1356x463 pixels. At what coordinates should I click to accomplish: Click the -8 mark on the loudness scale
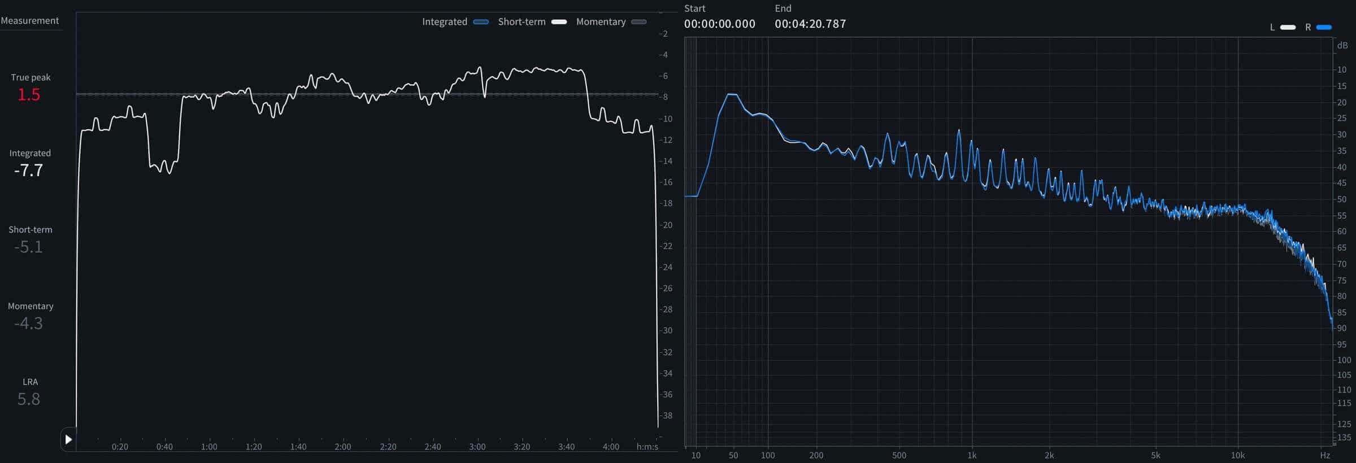click(665, 97)
